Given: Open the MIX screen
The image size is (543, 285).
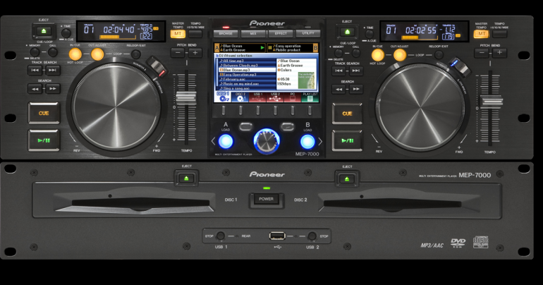Looking at the screenshot, I should coord(253,34).
